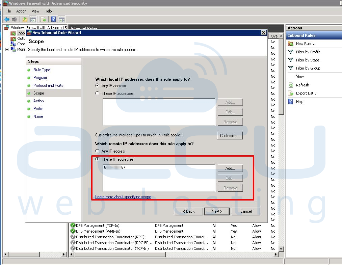Image resolution: width=342 pixels, height=265 pixels.
Task: Select Any IP address for local addresses
Action: 97,85
